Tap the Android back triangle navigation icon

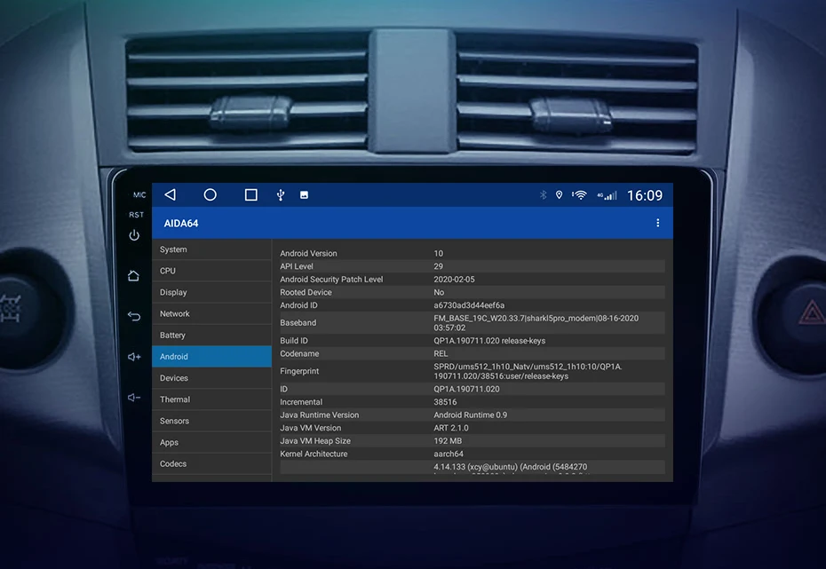tap(171, 194)
